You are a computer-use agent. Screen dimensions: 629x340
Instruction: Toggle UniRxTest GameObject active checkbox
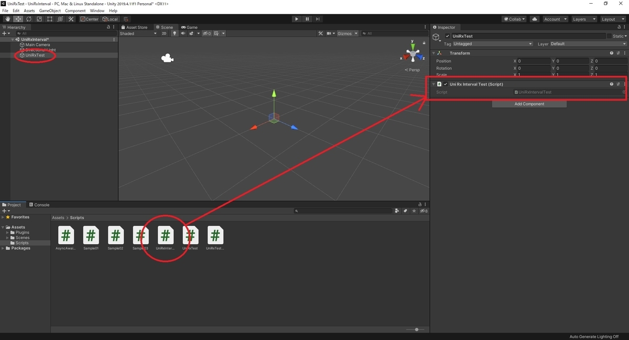tap(447, 36)
